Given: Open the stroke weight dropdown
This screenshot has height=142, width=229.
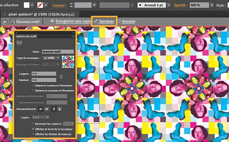Looking at the screenshot, I should pyautogui.click(x=94, y=5).
